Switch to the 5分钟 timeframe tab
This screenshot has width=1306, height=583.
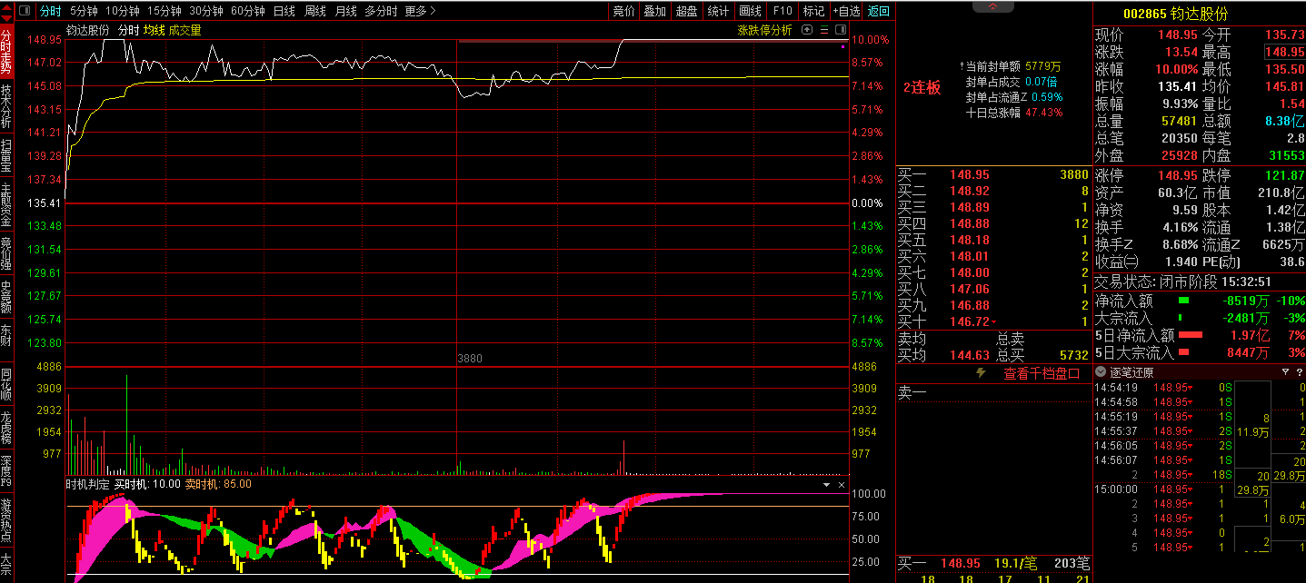point(84,11)
